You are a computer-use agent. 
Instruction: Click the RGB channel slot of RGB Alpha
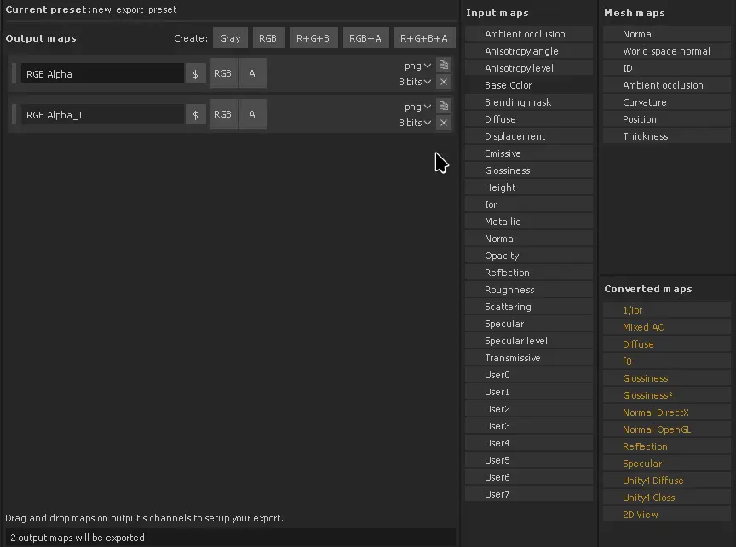click(223, 73)
